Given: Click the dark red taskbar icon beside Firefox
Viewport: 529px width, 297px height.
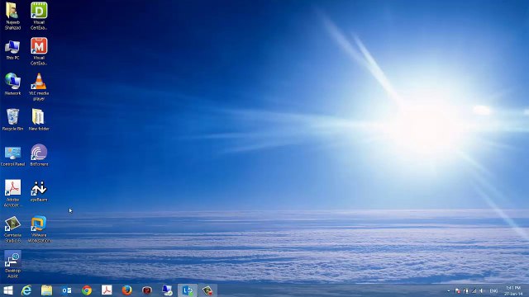Looking at the screenshot, I should 147,290.
